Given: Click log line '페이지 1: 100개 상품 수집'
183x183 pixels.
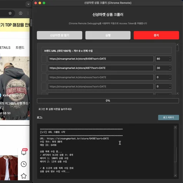Looking at the screenshot, I should (x=54, y=158).
